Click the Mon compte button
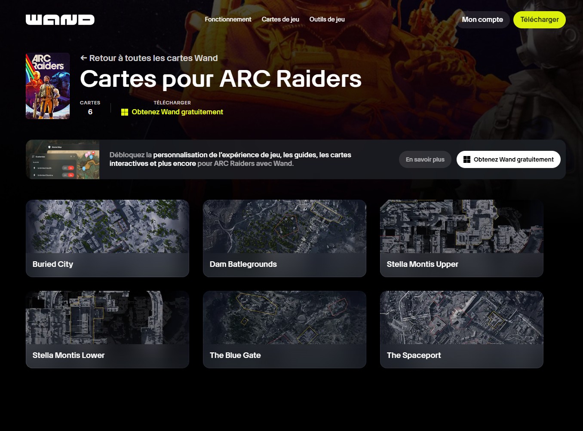This screenshot has height=431, width=583. point(482,20)
